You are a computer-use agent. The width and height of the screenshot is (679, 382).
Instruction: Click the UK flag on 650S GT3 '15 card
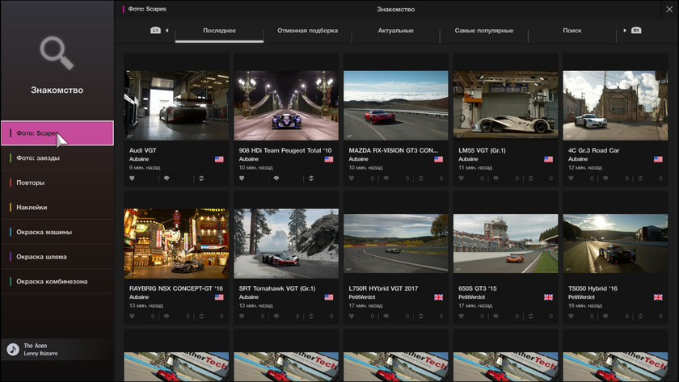548,297
